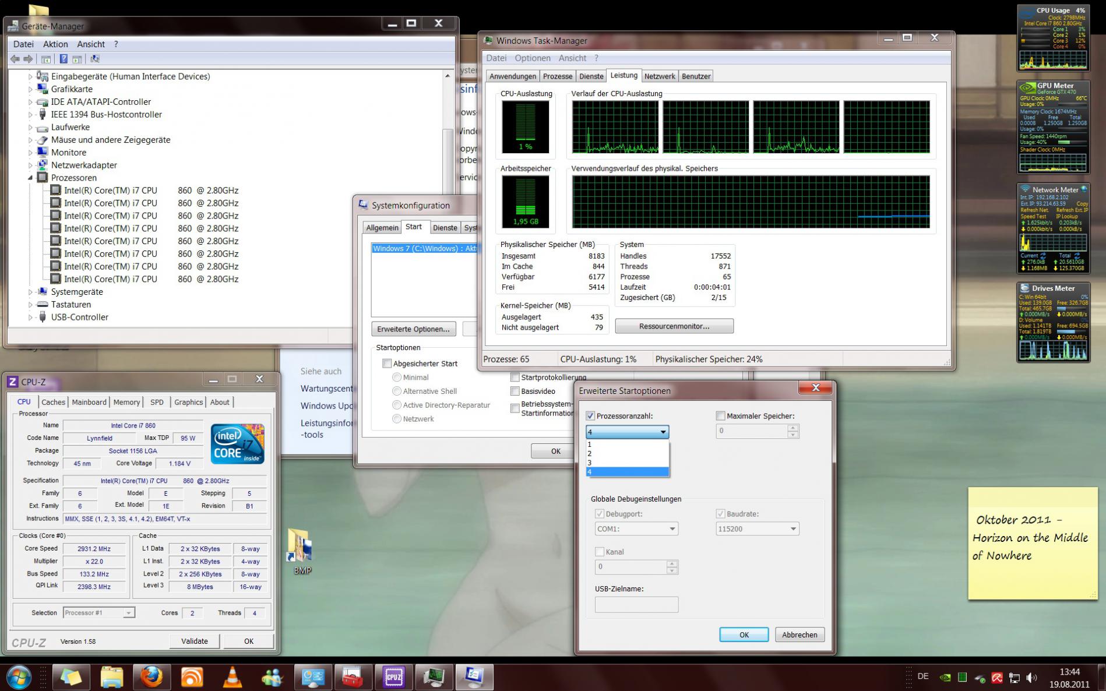This screenshot has height=691, width=1106.
Task: Click the Avira red umbrella tray icon
Action: tap(997, 678)
